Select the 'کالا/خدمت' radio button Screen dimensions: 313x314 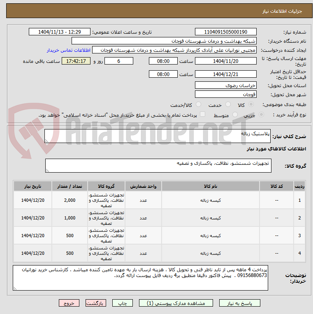[198, 104]
